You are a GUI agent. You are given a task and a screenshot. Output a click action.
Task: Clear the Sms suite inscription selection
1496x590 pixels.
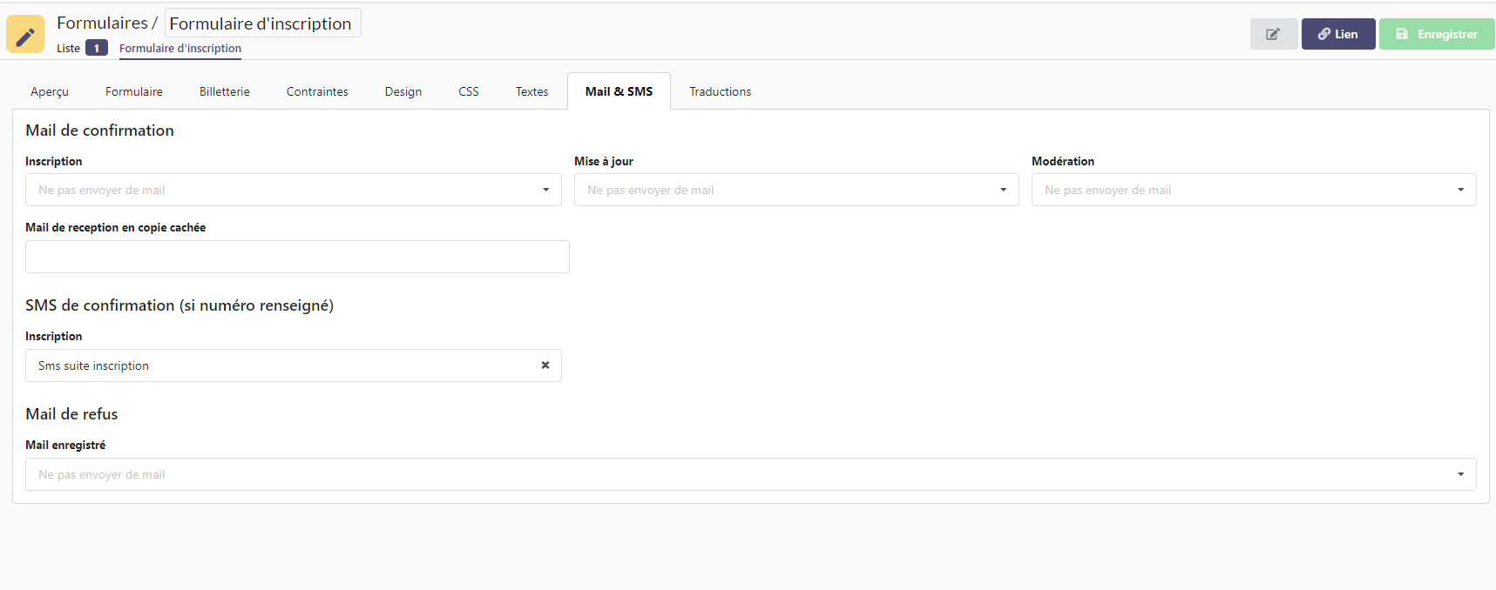(x=545, y=365)
